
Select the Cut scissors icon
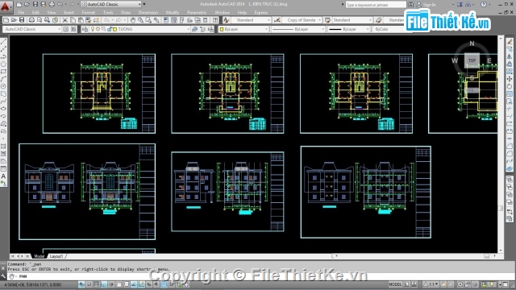click(65, 20)
